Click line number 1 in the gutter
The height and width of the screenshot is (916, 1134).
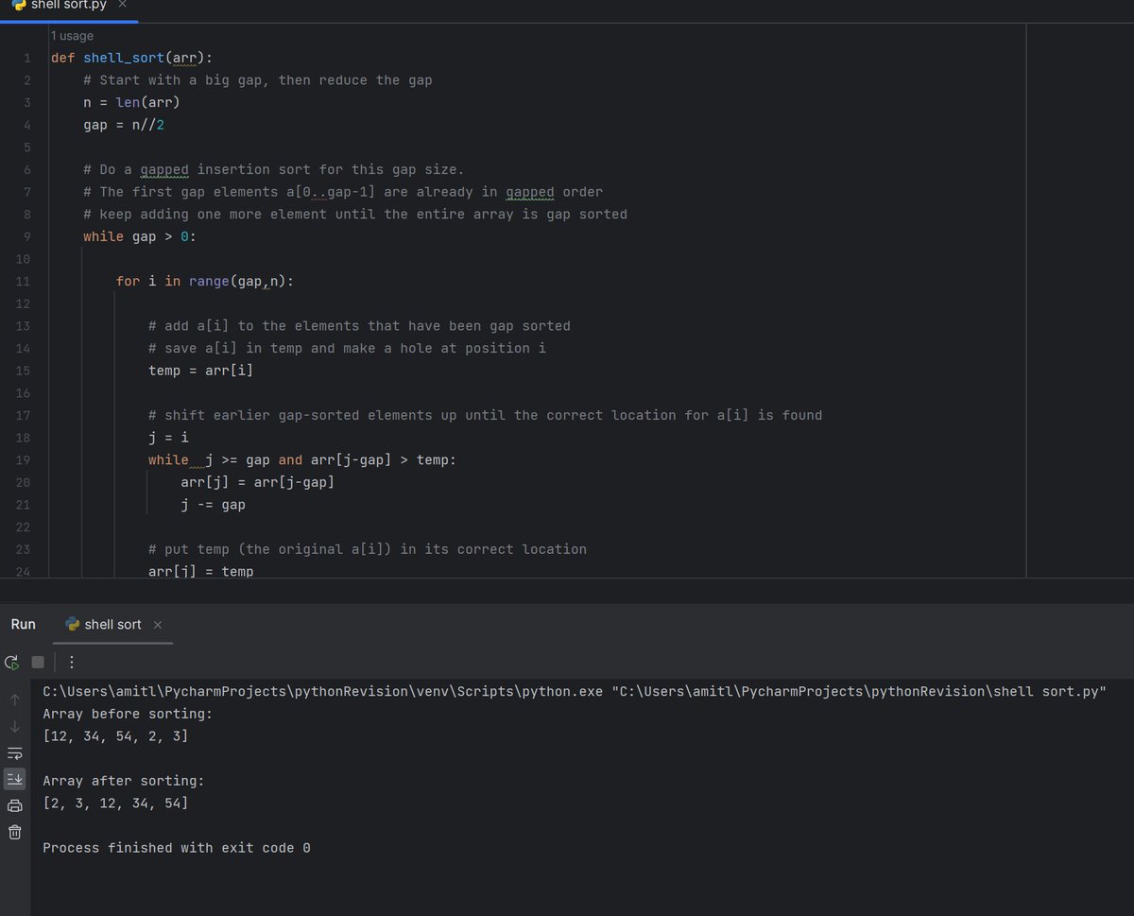(x=27, y=58)
